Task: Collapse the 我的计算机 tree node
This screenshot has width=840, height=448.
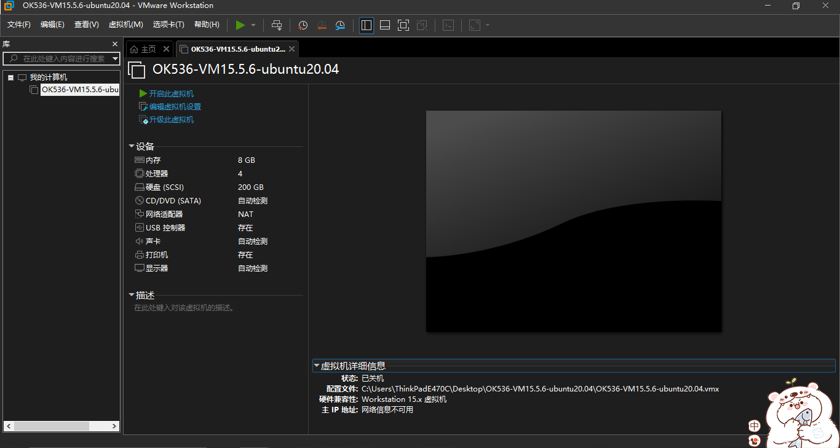Action: (10, 77)
